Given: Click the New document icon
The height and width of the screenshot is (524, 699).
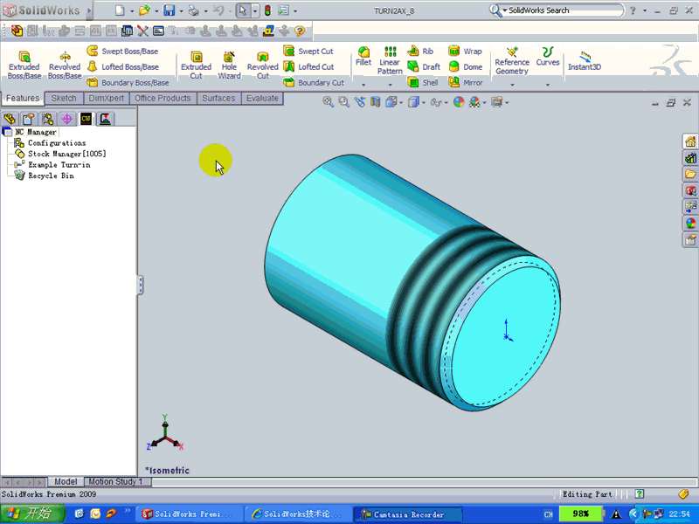Looking at the screenshot, I should 120,10.
